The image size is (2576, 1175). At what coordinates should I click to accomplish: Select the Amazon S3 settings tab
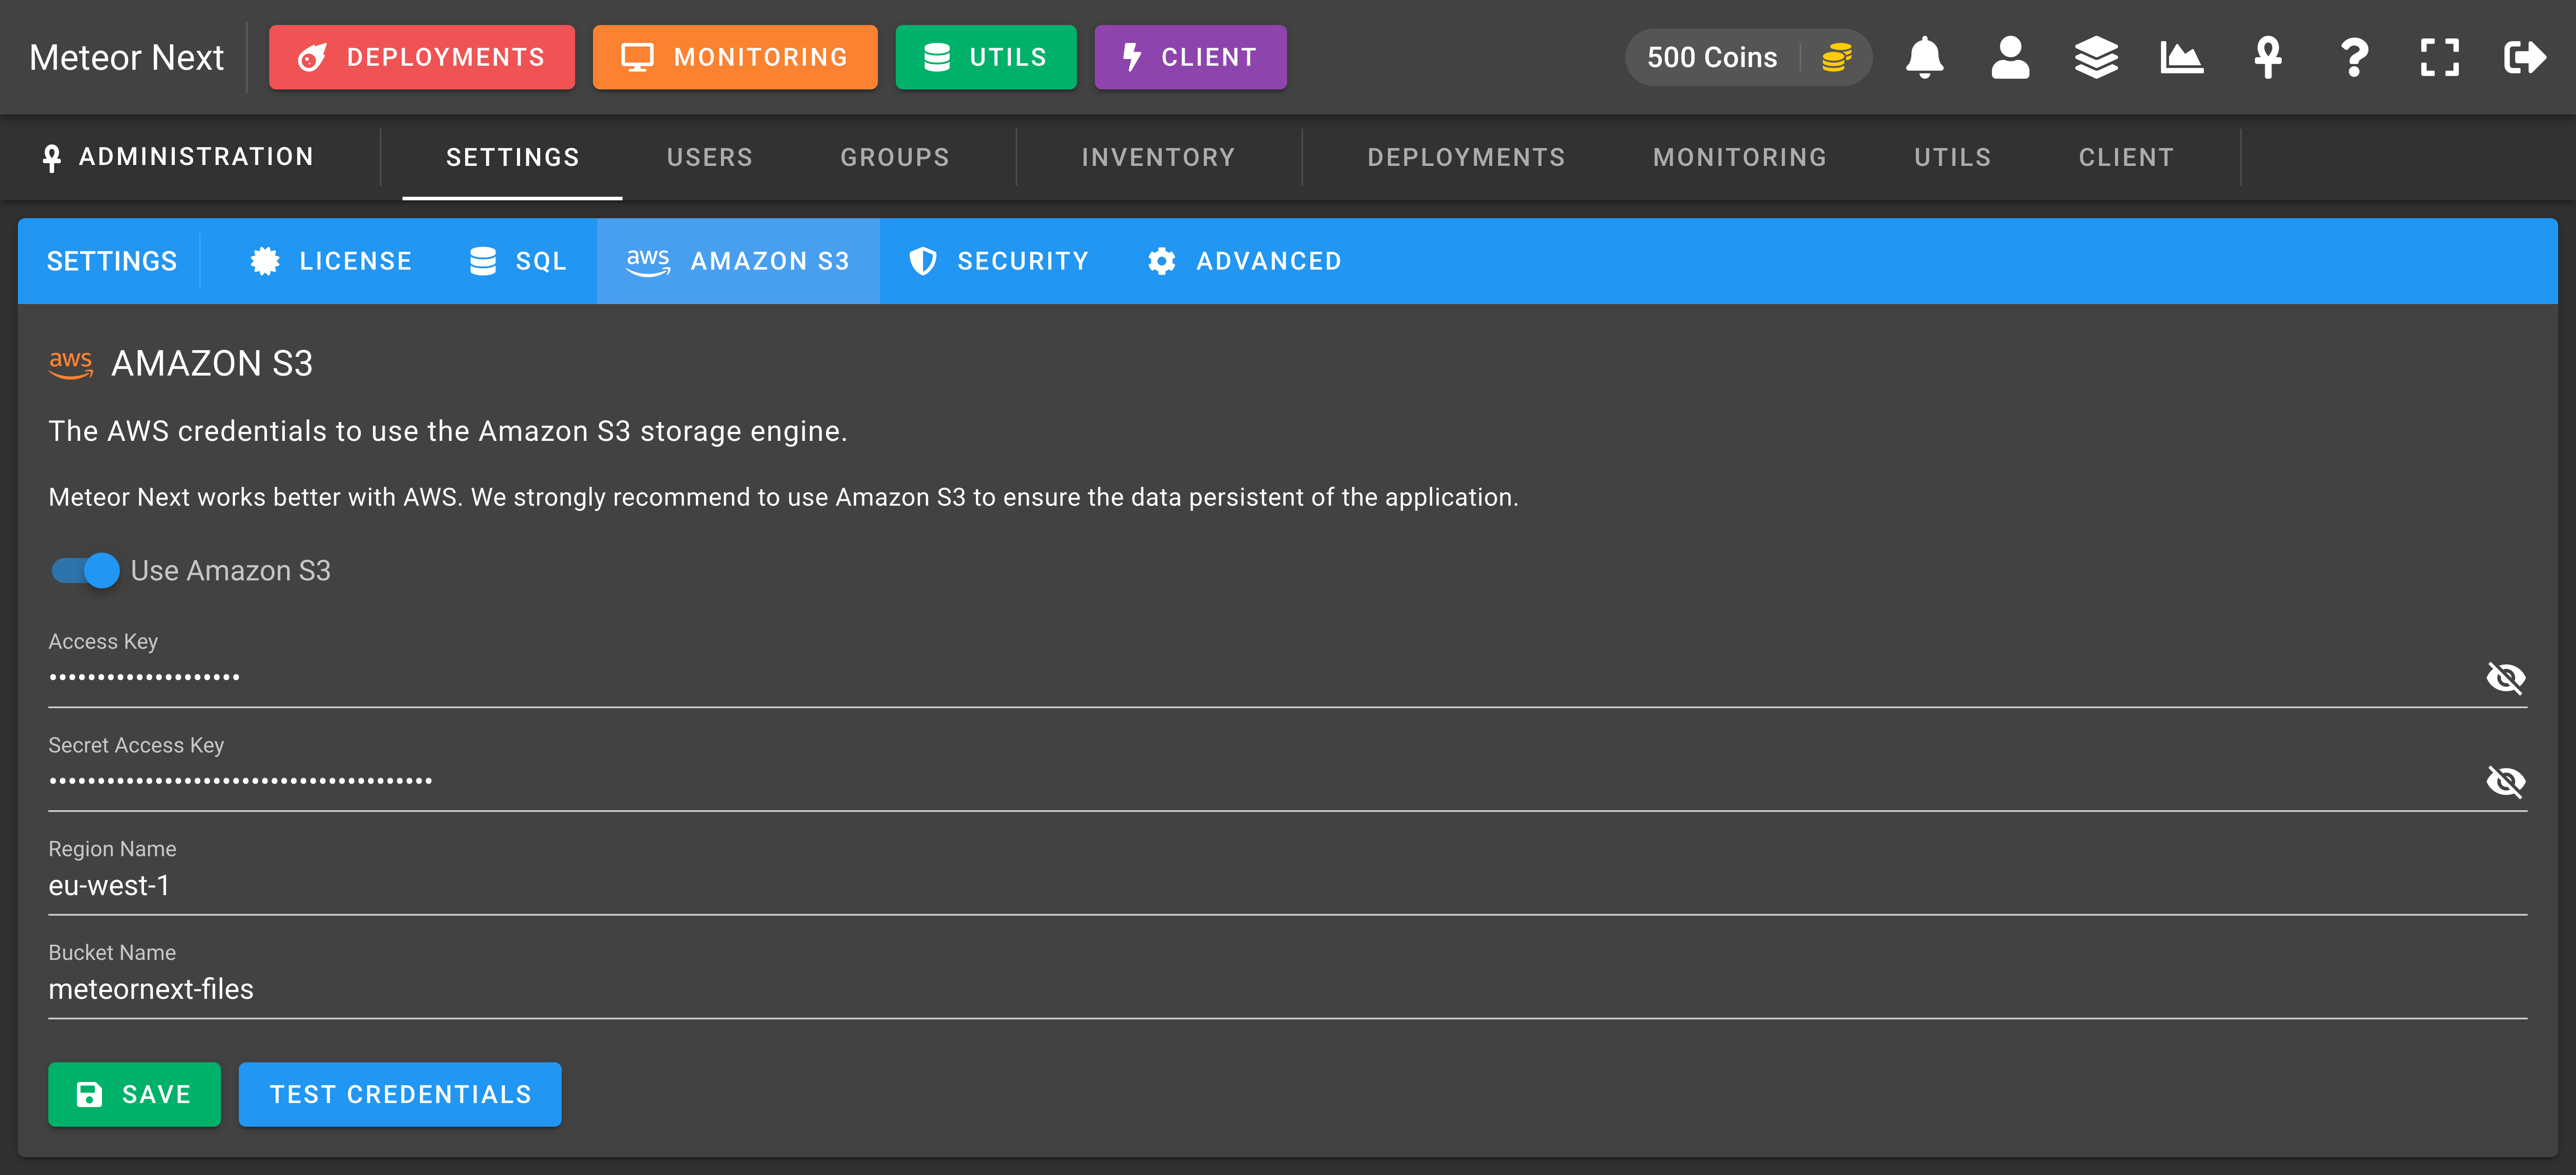point(738,261)
